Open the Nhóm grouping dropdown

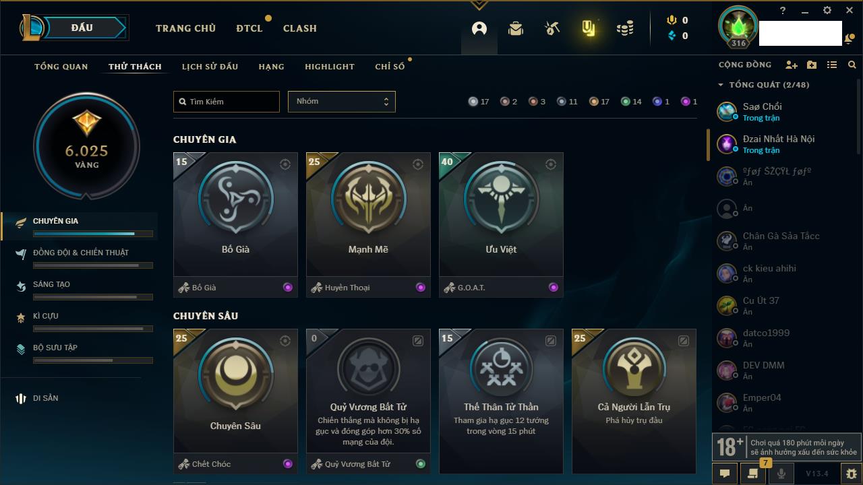342,102
